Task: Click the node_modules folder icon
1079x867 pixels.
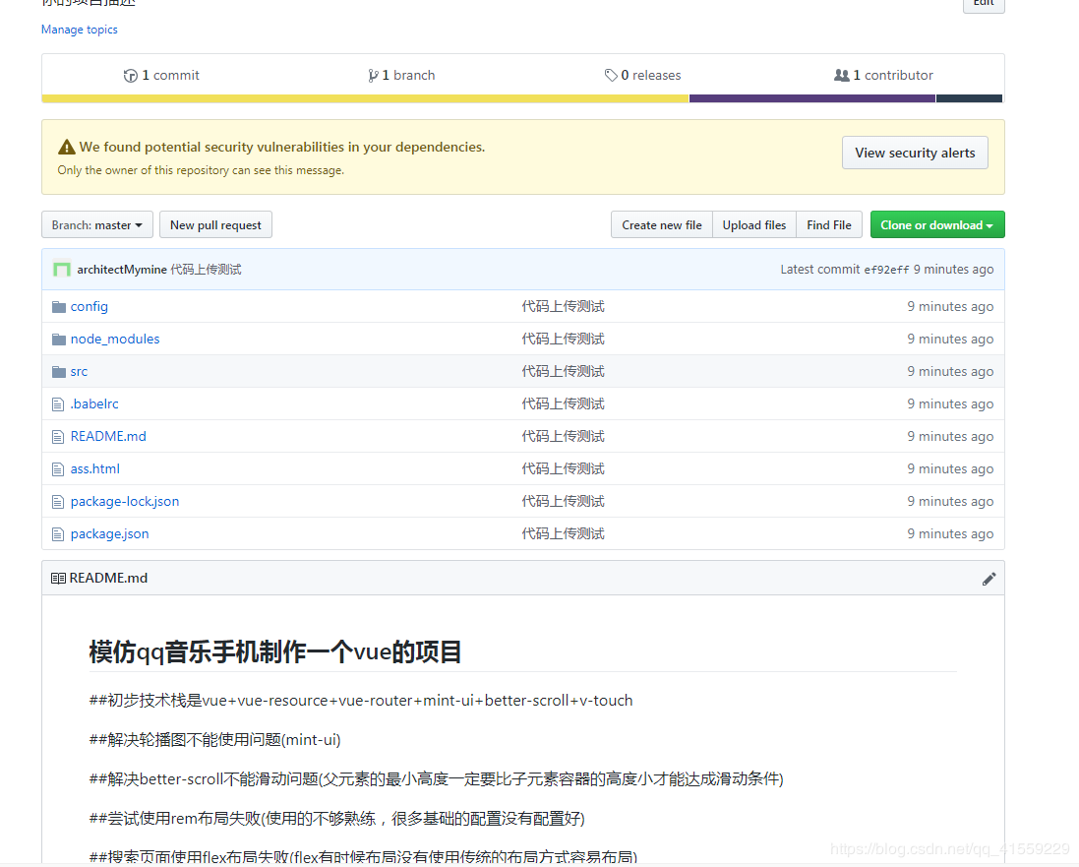Action: [x=58, y=340]
